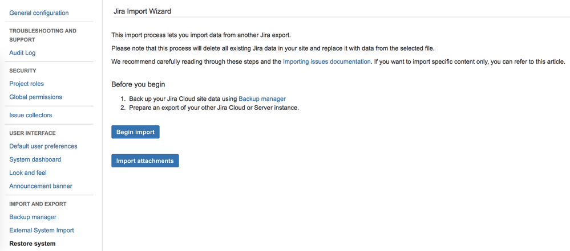Click the Before you begin heading
The height and width of the screenshot is (251, 570).
pyautogui.click(x=138, y=84)
